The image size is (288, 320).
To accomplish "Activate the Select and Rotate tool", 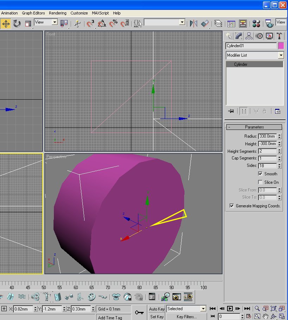I will coord(17,24).
